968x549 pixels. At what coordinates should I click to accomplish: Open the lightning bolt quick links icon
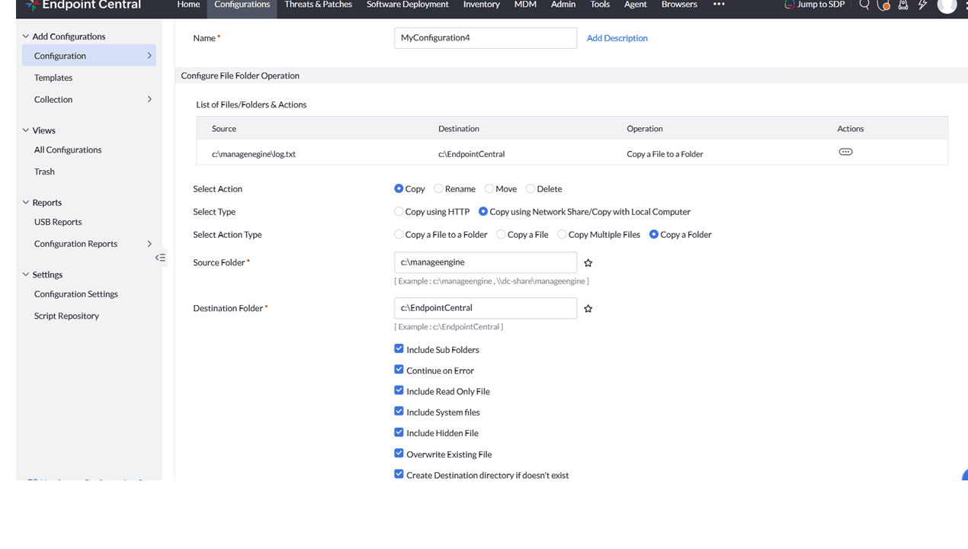pyautogui.click(x=922, y=5)
